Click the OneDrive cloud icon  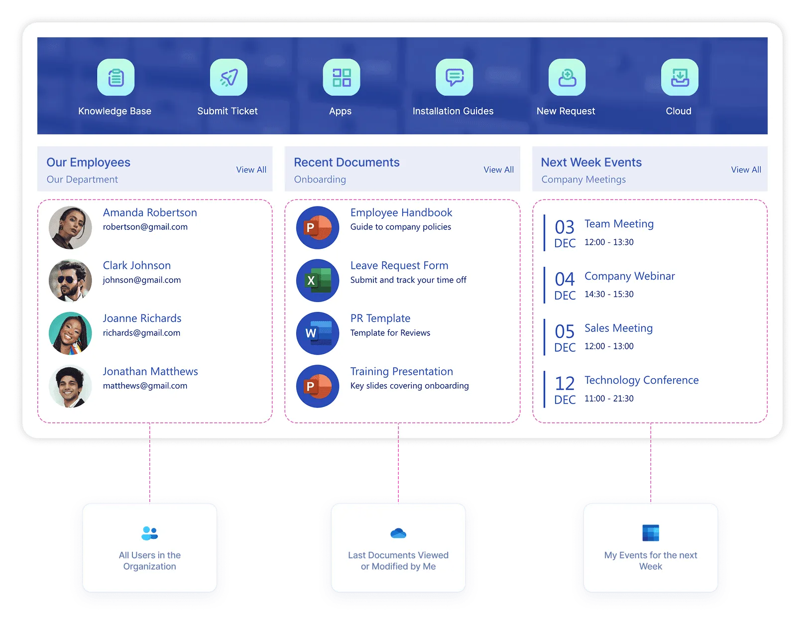(x=398, y=533)
